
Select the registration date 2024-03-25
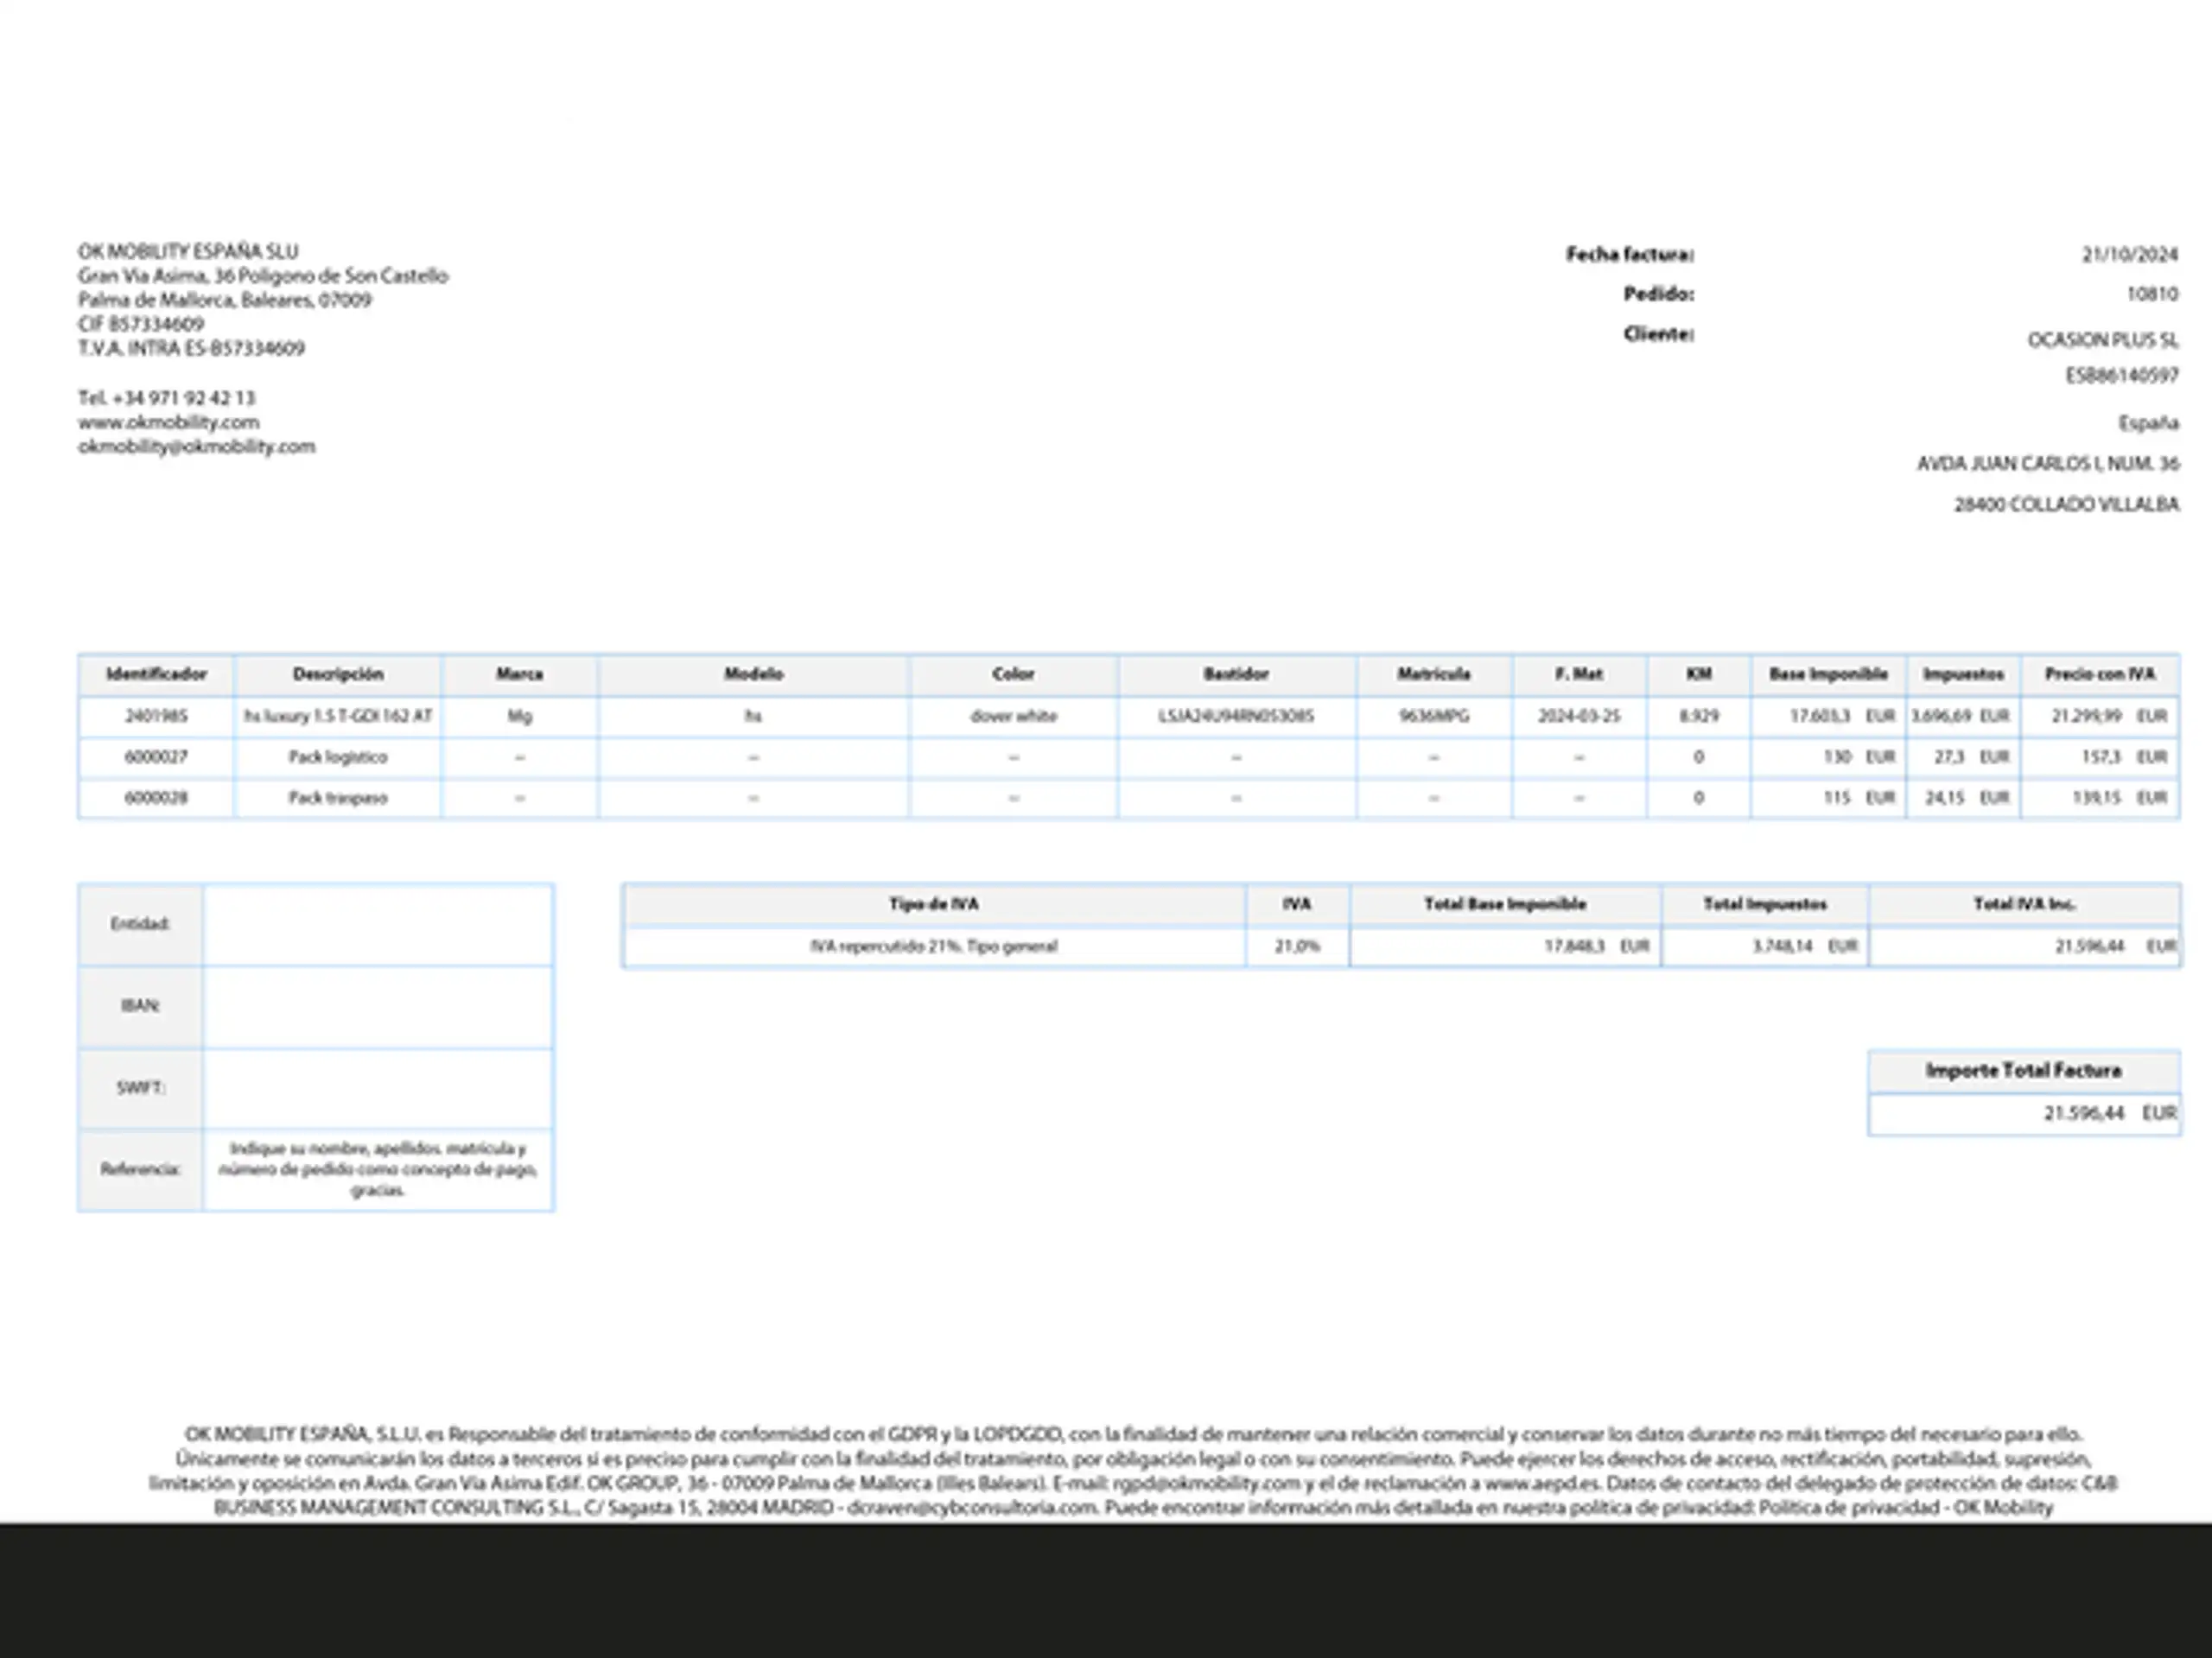point(1579,717)
